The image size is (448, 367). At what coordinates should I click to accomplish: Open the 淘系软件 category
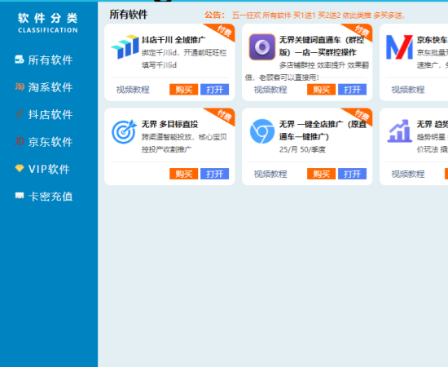tap(51, 87)
